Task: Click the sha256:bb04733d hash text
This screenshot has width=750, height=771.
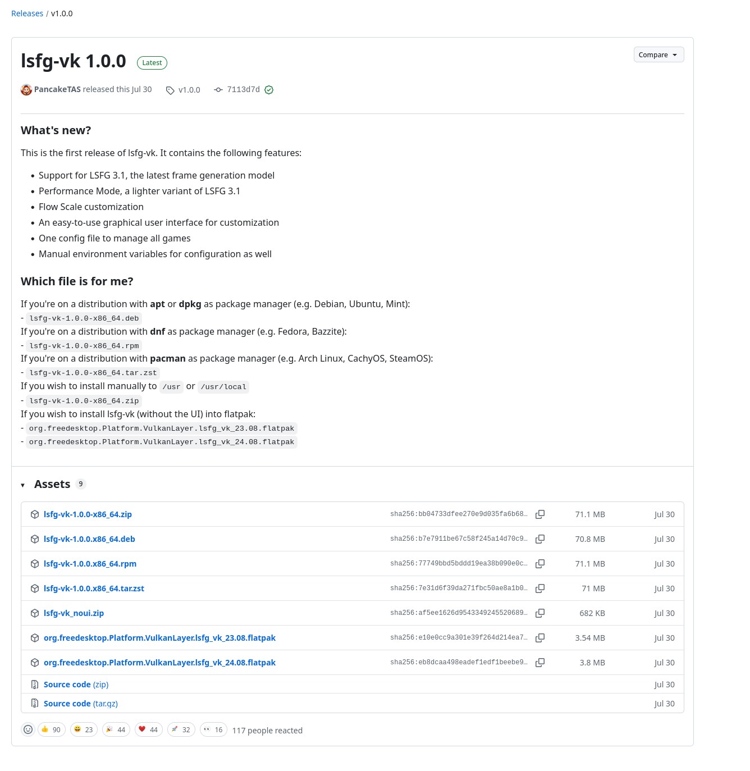Action: coord(459,514)
